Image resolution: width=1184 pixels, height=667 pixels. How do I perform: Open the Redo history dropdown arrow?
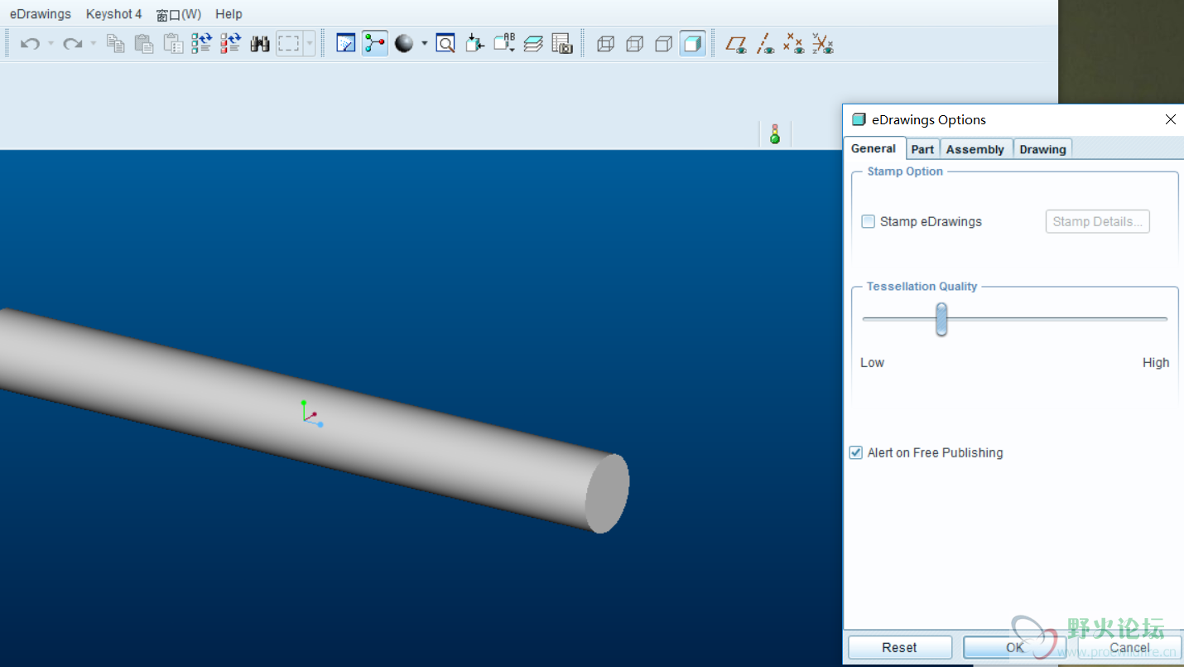(93, 43)
